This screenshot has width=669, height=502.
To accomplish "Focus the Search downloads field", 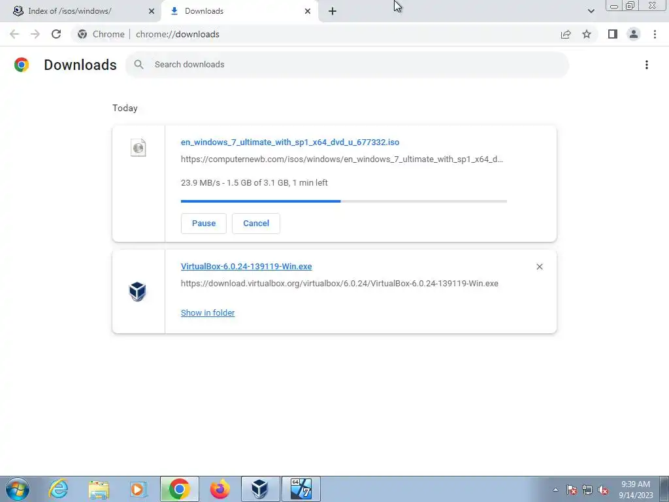I will point(347,65).
